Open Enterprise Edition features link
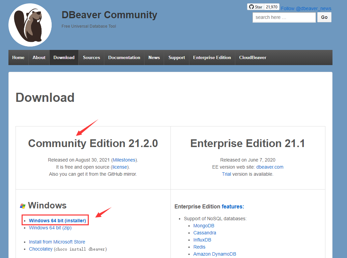 pos(233,206)
